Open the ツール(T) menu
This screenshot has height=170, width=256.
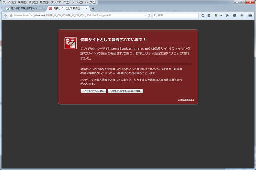(x=77, y=2)
